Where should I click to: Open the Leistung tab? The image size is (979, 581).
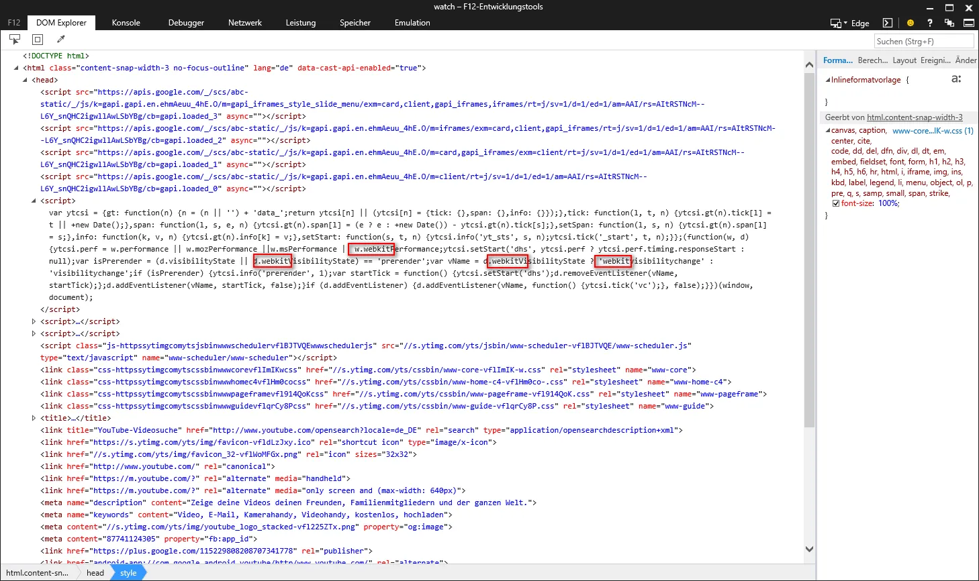301,23
